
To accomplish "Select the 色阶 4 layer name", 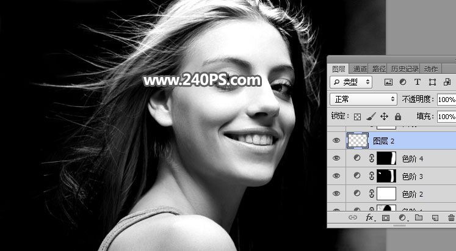I will pos(413,159).
